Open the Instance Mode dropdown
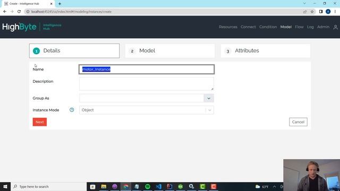This screenshot has width=340, height=191. pos(147,110)
